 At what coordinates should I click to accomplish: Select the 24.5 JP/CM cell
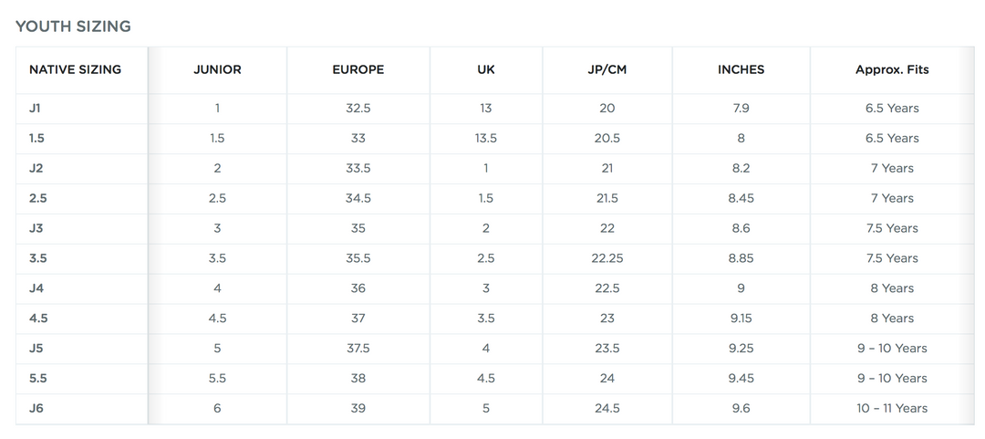pyautogui.click(x=607, y=408)
